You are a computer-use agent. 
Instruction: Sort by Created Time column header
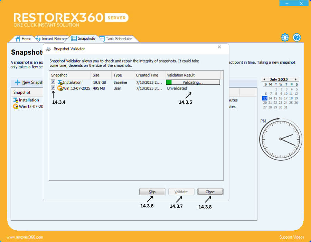pos(149,75)
